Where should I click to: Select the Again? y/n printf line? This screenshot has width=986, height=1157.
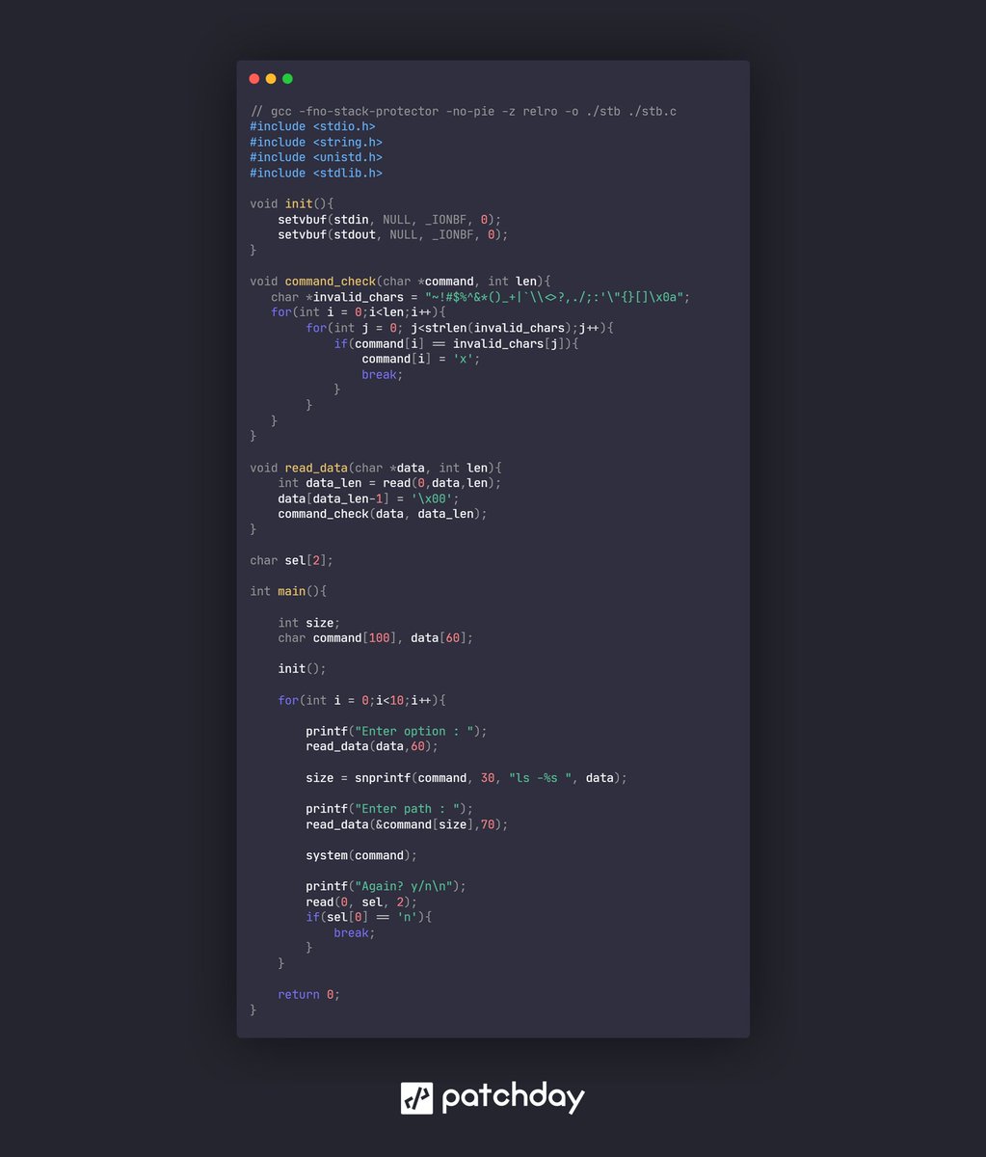pyautogui.click(x=386, y=885)
